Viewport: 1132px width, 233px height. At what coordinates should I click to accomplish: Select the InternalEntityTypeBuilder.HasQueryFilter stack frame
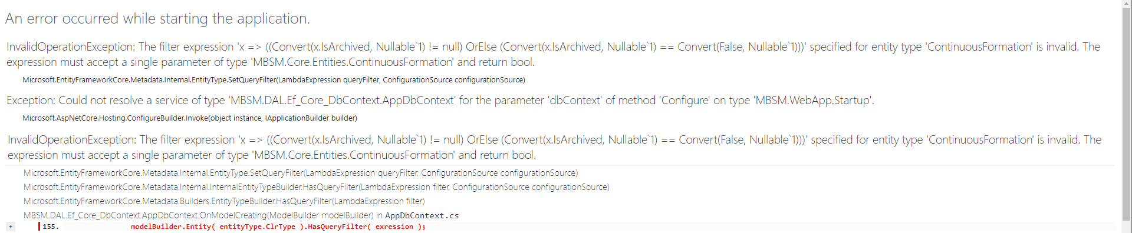click(x=317, y=187)
